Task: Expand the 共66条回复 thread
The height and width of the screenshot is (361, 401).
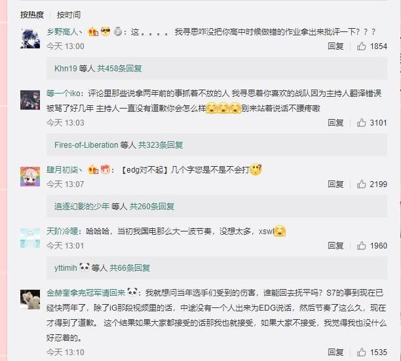Action: coord(130,268)
